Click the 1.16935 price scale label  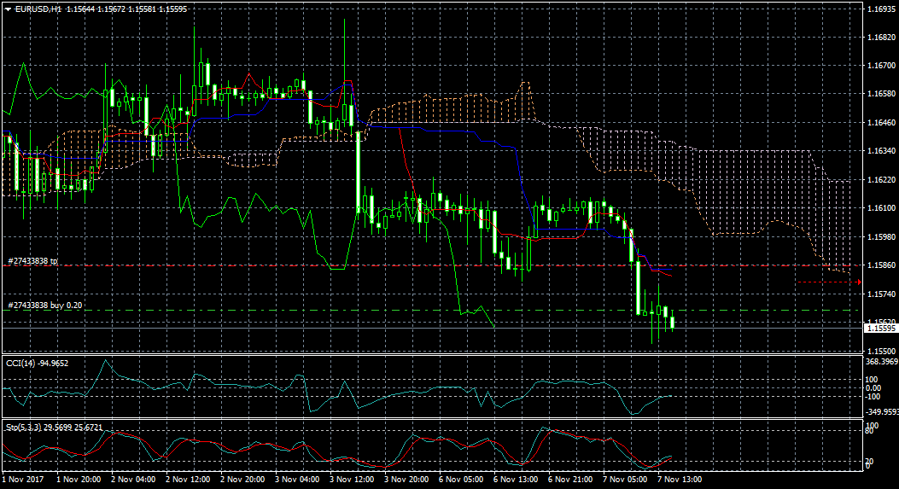pos(879,9)
